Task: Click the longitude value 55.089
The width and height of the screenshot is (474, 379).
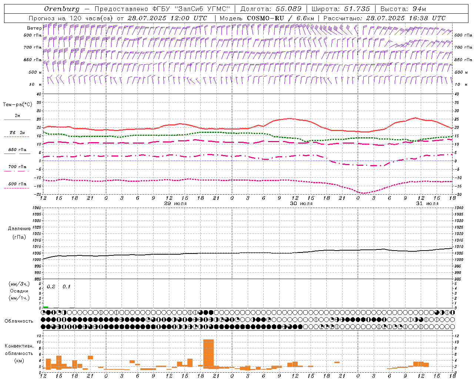Action: click(288, 9)
